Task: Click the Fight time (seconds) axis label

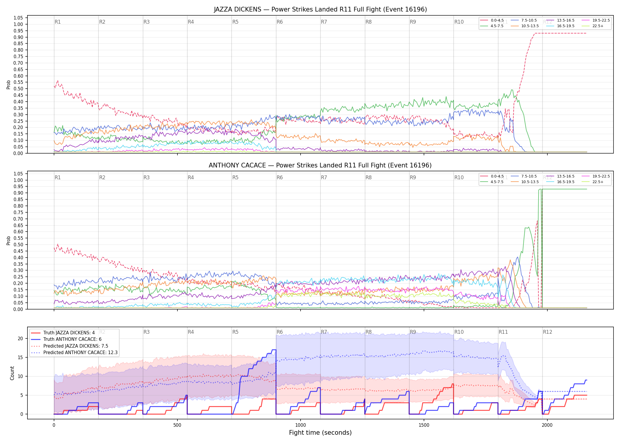Action: tap(320, 433)
